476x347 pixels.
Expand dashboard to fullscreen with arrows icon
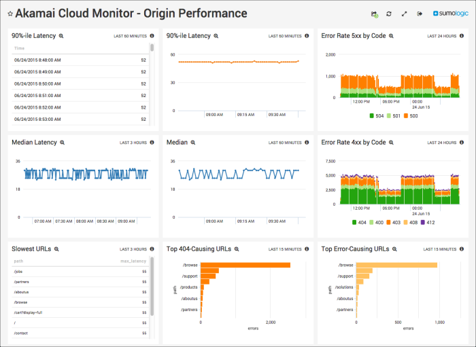pyautogui.click(x=405, y=14)
